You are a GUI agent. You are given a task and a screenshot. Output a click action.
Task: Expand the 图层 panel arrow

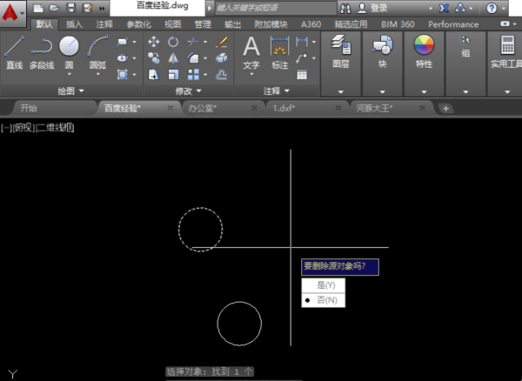[x=340, y=92]
